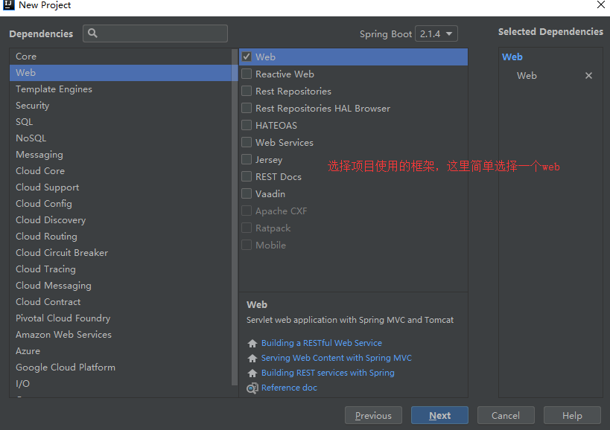
Task: Check the Ratpack option
Action: click(x=247, y=228)
